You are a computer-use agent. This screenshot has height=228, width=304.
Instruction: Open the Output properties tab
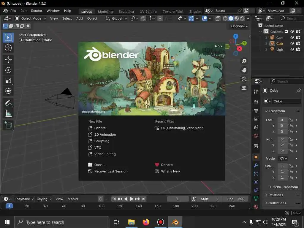pyautogui.click(x=256, y=111)
